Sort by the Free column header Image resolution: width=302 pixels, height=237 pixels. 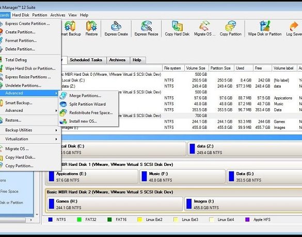point(262,68)
